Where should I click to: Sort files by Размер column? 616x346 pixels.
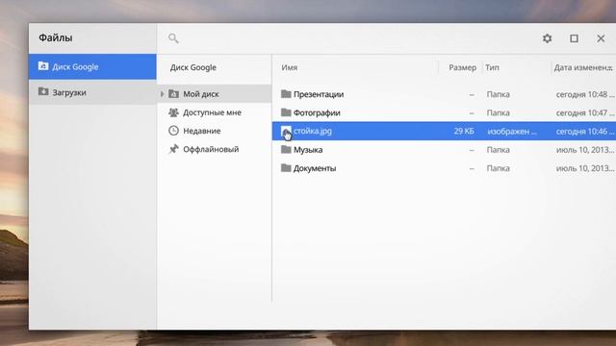tap(462, 67)
